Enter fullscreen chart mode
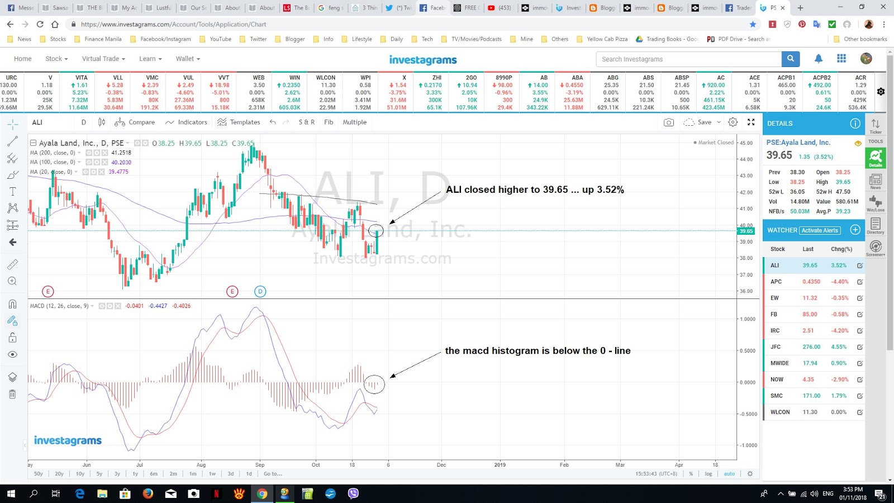Screen dimensions: 894x503 [751, 122]
